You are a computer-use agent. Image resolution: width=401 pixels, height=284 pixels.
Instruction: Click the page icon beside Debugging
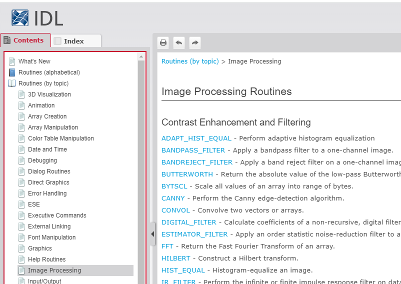(x=21, y=160)
